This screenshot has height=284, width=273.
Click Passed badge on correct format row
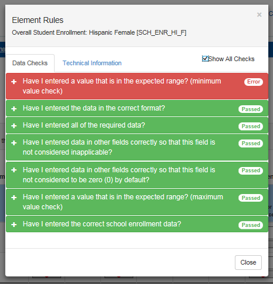coord(251,109)
